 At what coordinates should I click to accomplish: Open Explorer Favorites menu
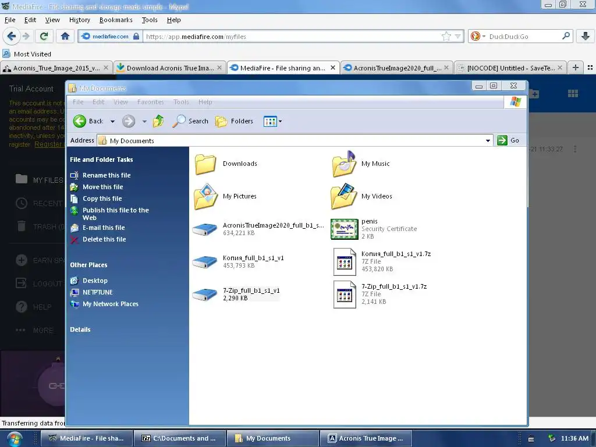(151, 102)
